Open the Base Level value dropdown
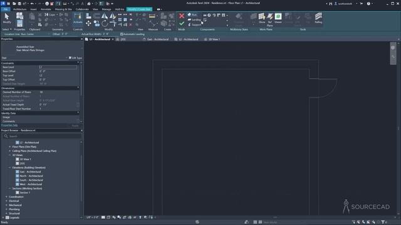The image size is (401, 225). pyautogui.click(x=58, y=67)
